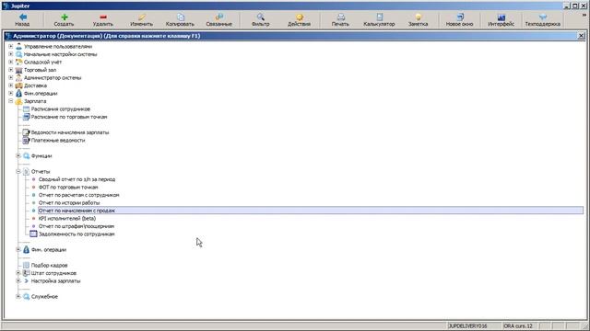The image size is (590, 331).
Task: Open Отчет по штрафам/поощрениям
Action: [x=77, y=226]
